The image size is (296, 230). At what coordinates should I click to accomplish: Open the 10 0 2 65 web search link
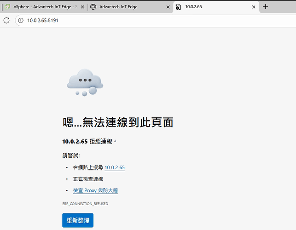click(x=115, y=167)
